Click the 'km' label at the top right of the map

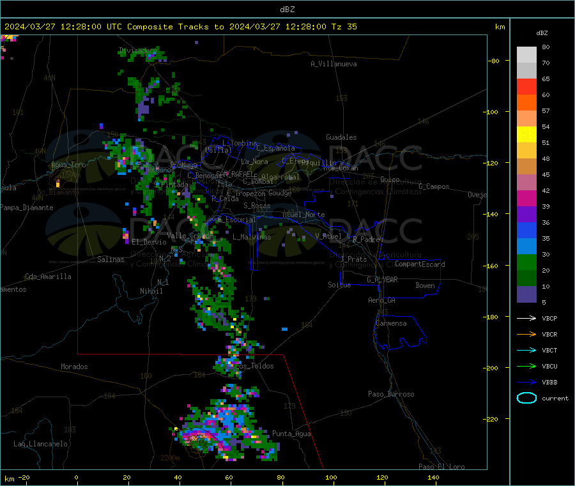[x=500, y=27]
